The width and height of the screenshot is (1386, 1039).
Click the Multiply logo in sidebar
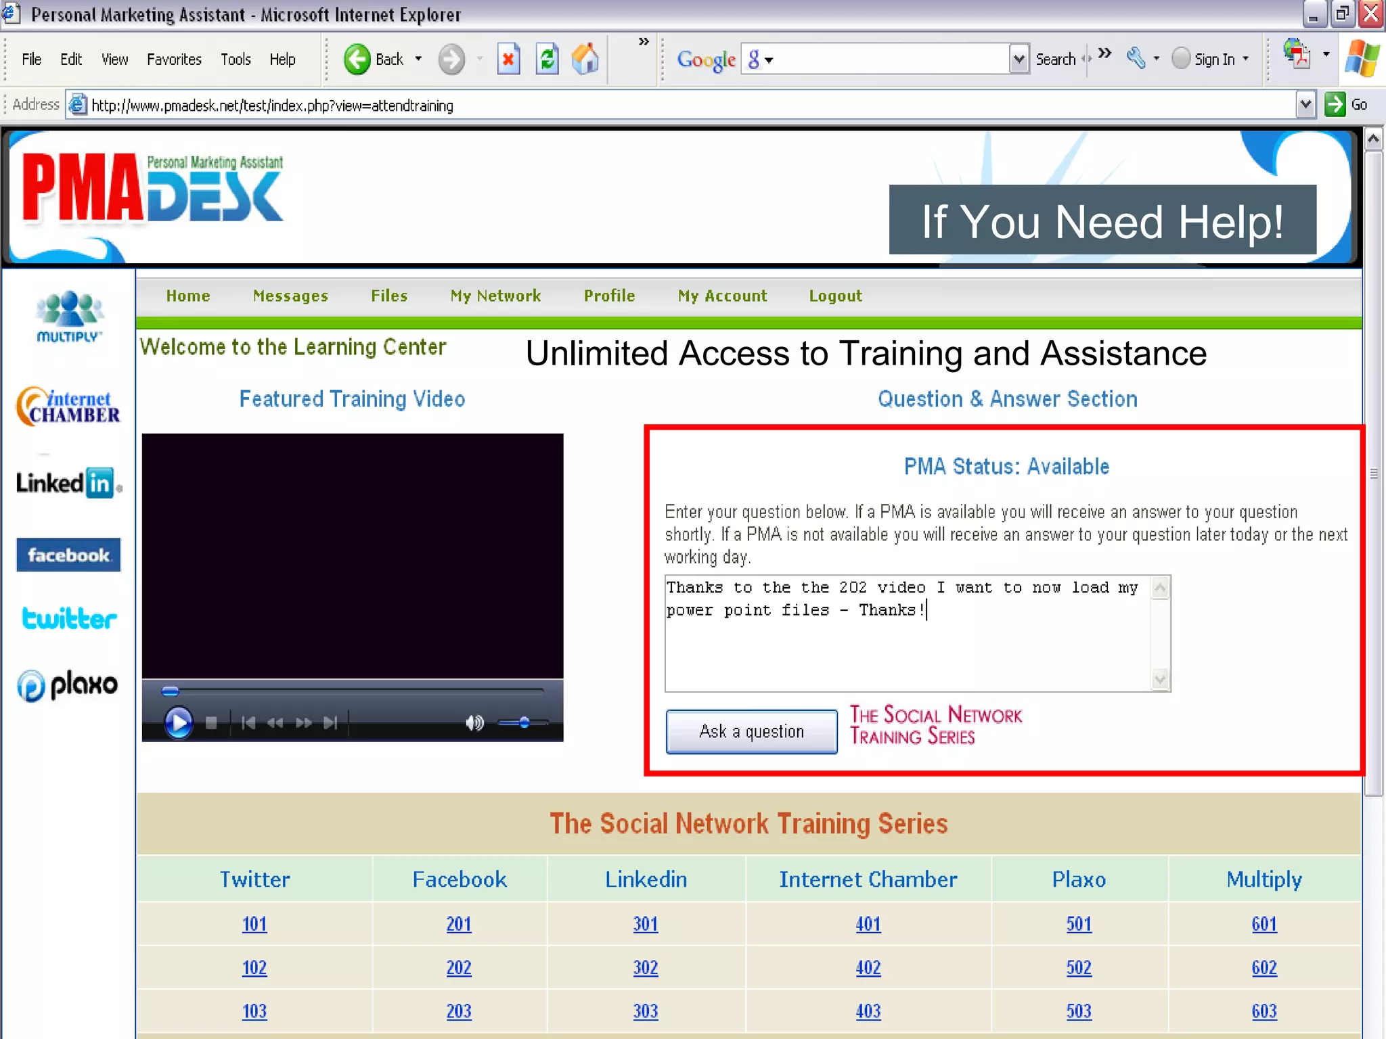point(68,317)
